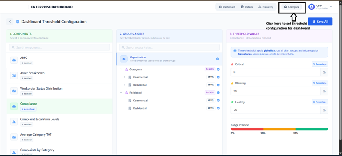Click the Range Preview color bar
The height and width of the screenshot is (156, 342).
coord(279,129)
